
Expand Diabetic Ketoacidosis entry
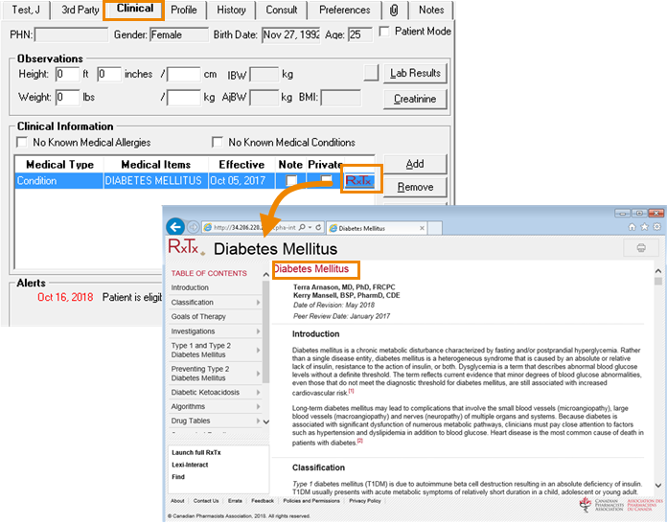(258, 392)
